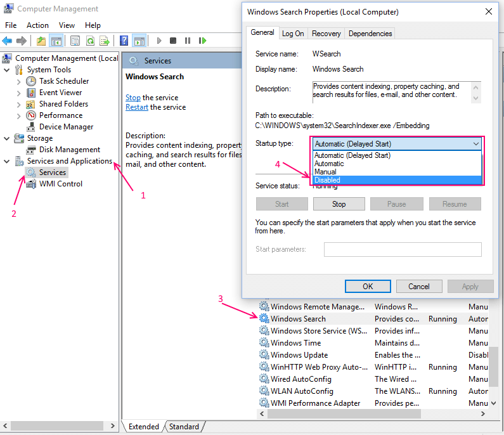Select the Performance icon
The width and height of the screenshot is (504, 435).
[31, 115]
